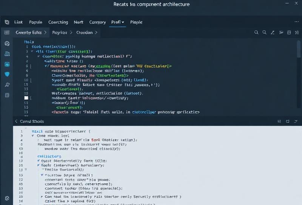Click the editor vertical scrollbar thumb
This screenshot has width=302, height=205.
click(299, 49)
